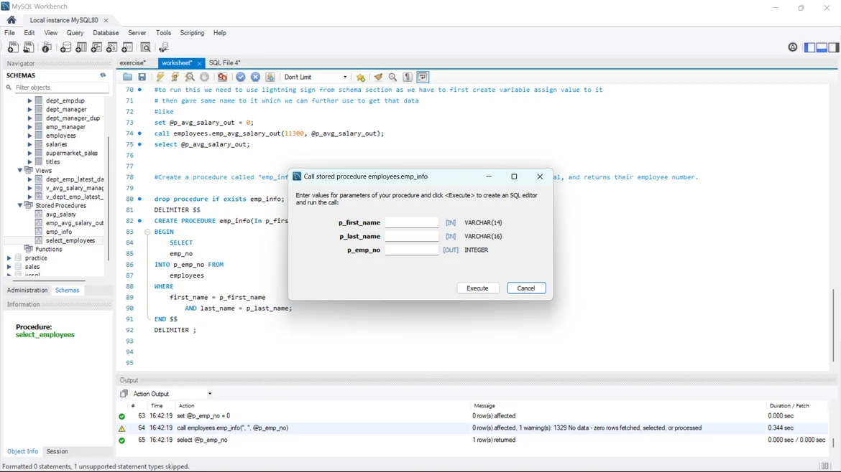Click the Commit transaction checkmark icon
This screenshot has width=841, height=472.
pyautogui.click(x=241, y=77)
